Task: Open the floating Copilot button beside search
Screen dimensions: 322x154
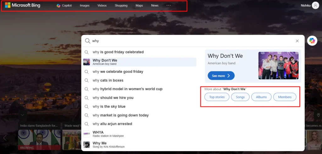Action: click(312, 41)
